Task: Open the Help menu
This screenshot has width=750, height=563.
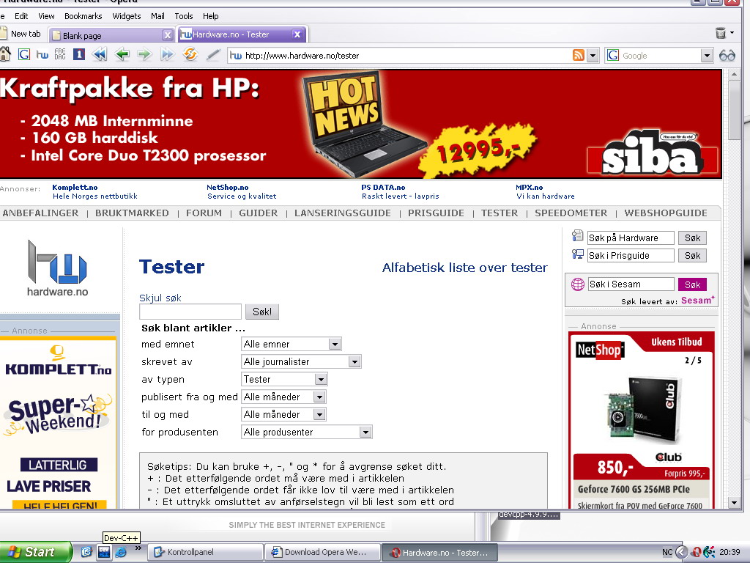Action: 210,16
